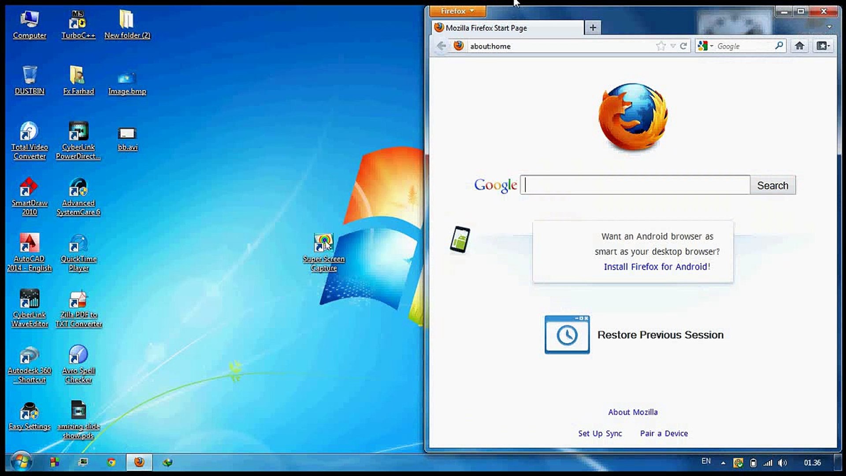Click the bookmark star in the address bar

(x=661, y=46)
